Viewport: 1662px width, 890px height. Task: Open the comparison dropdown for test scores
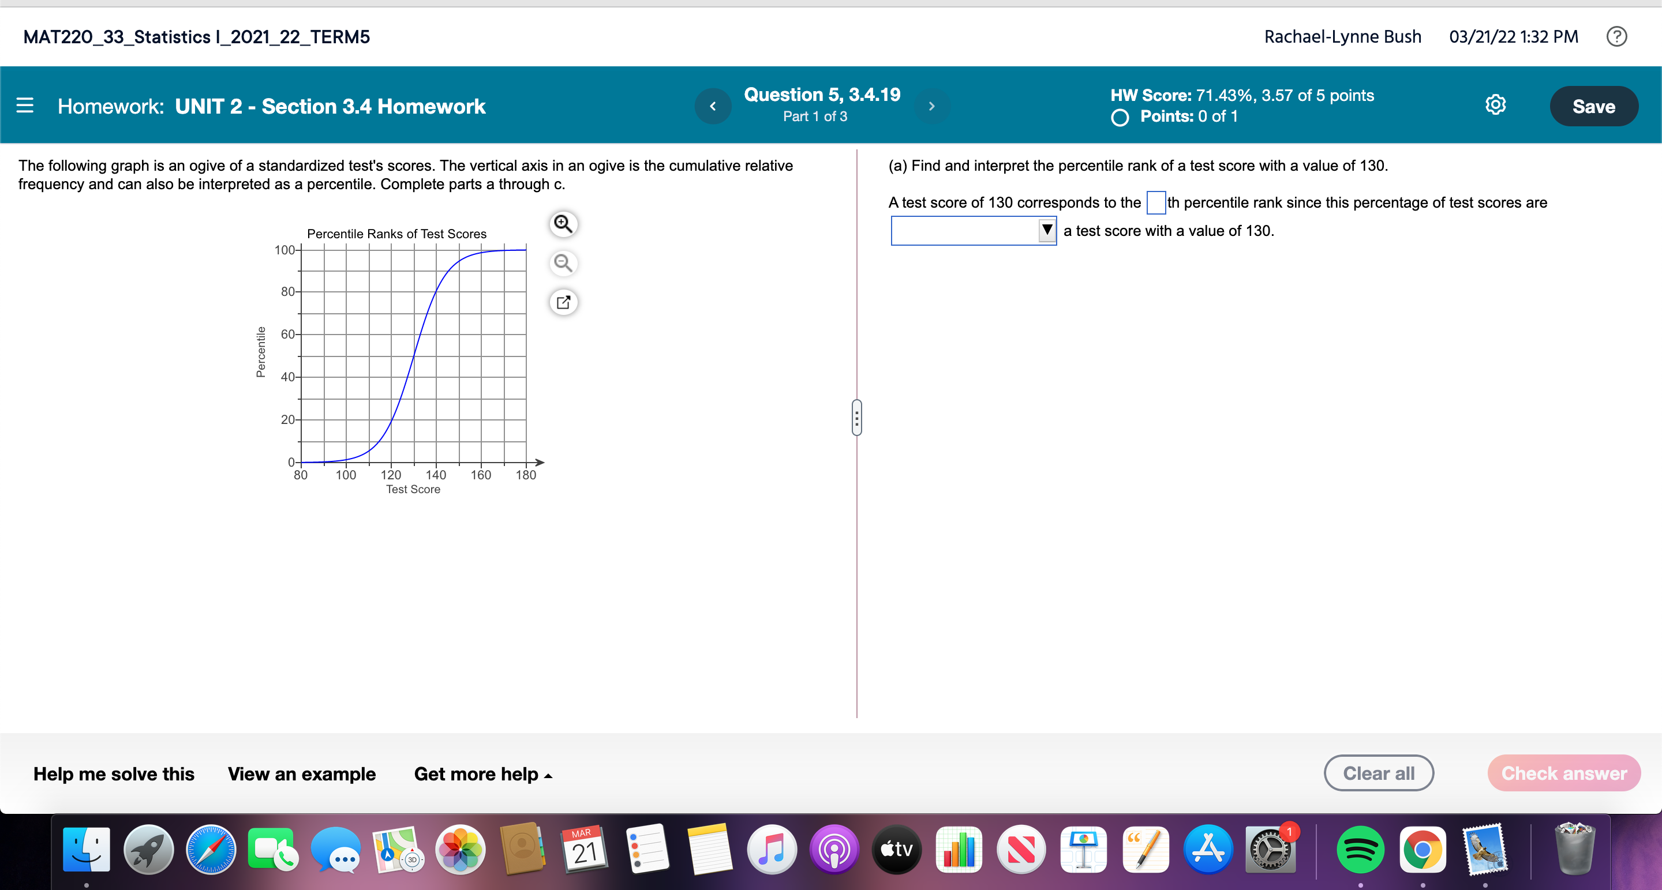click(x=973, y=230)
